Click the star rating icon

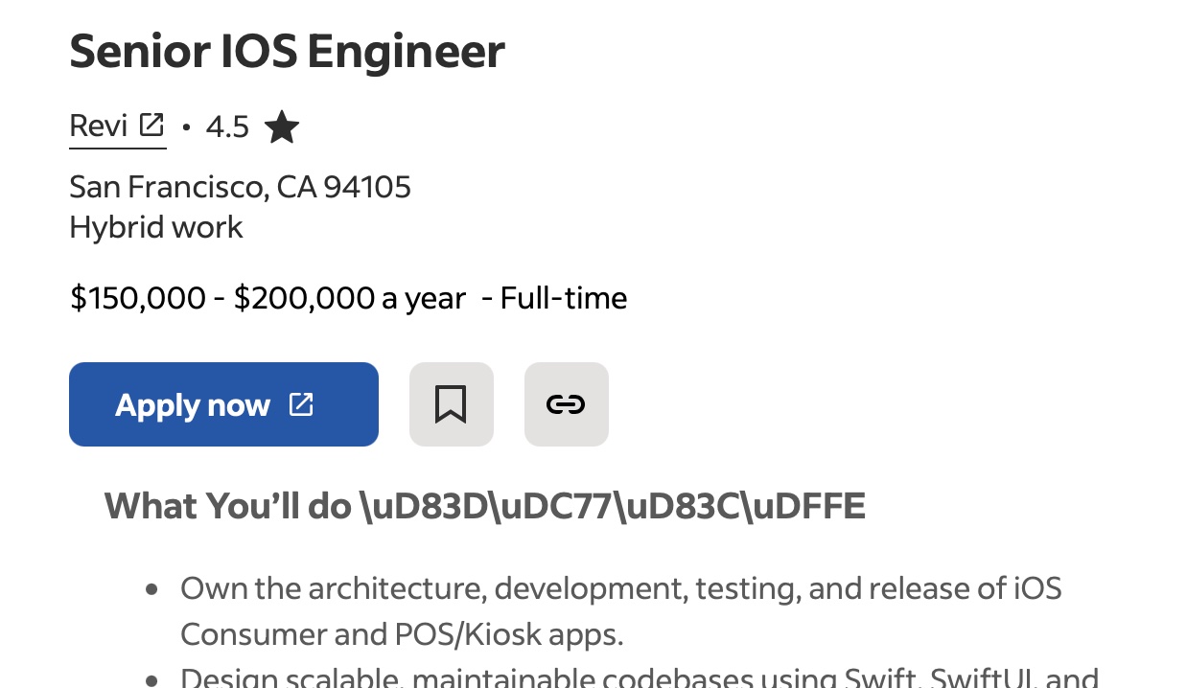(x=282, y=126)
